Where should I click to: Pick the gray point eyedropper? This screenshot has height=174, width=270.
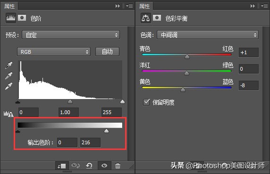(9, 75)
